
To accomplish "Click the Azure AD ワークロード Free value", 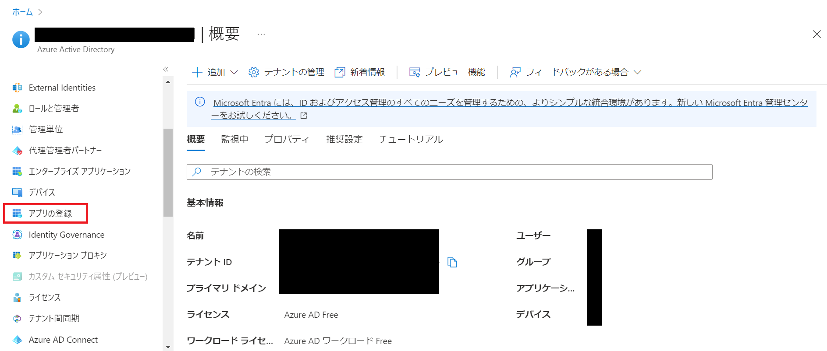I will tap(338, 341).
